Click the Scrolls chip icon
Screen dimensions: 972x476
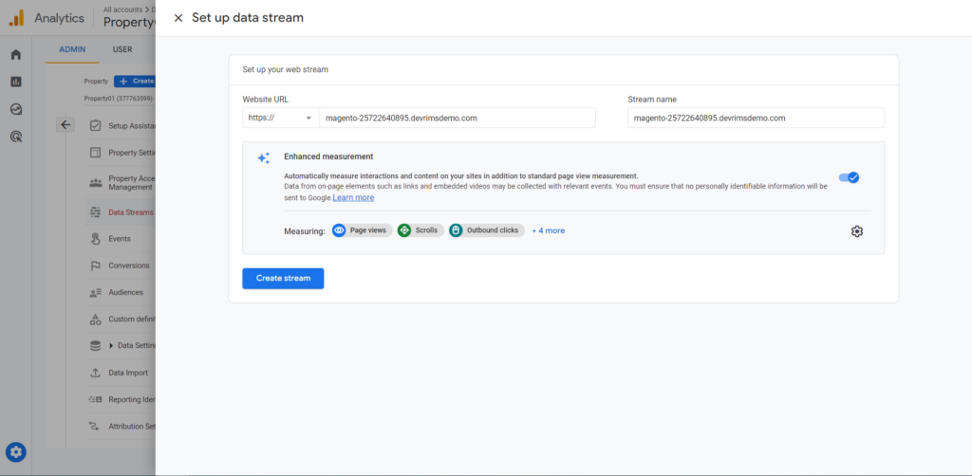point(404,230)
